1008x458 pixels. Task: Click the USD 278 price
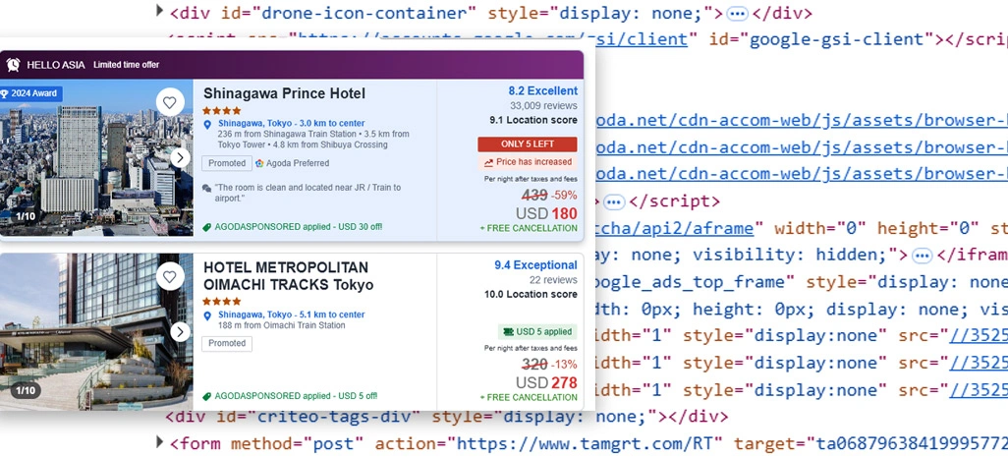point(546,383)
